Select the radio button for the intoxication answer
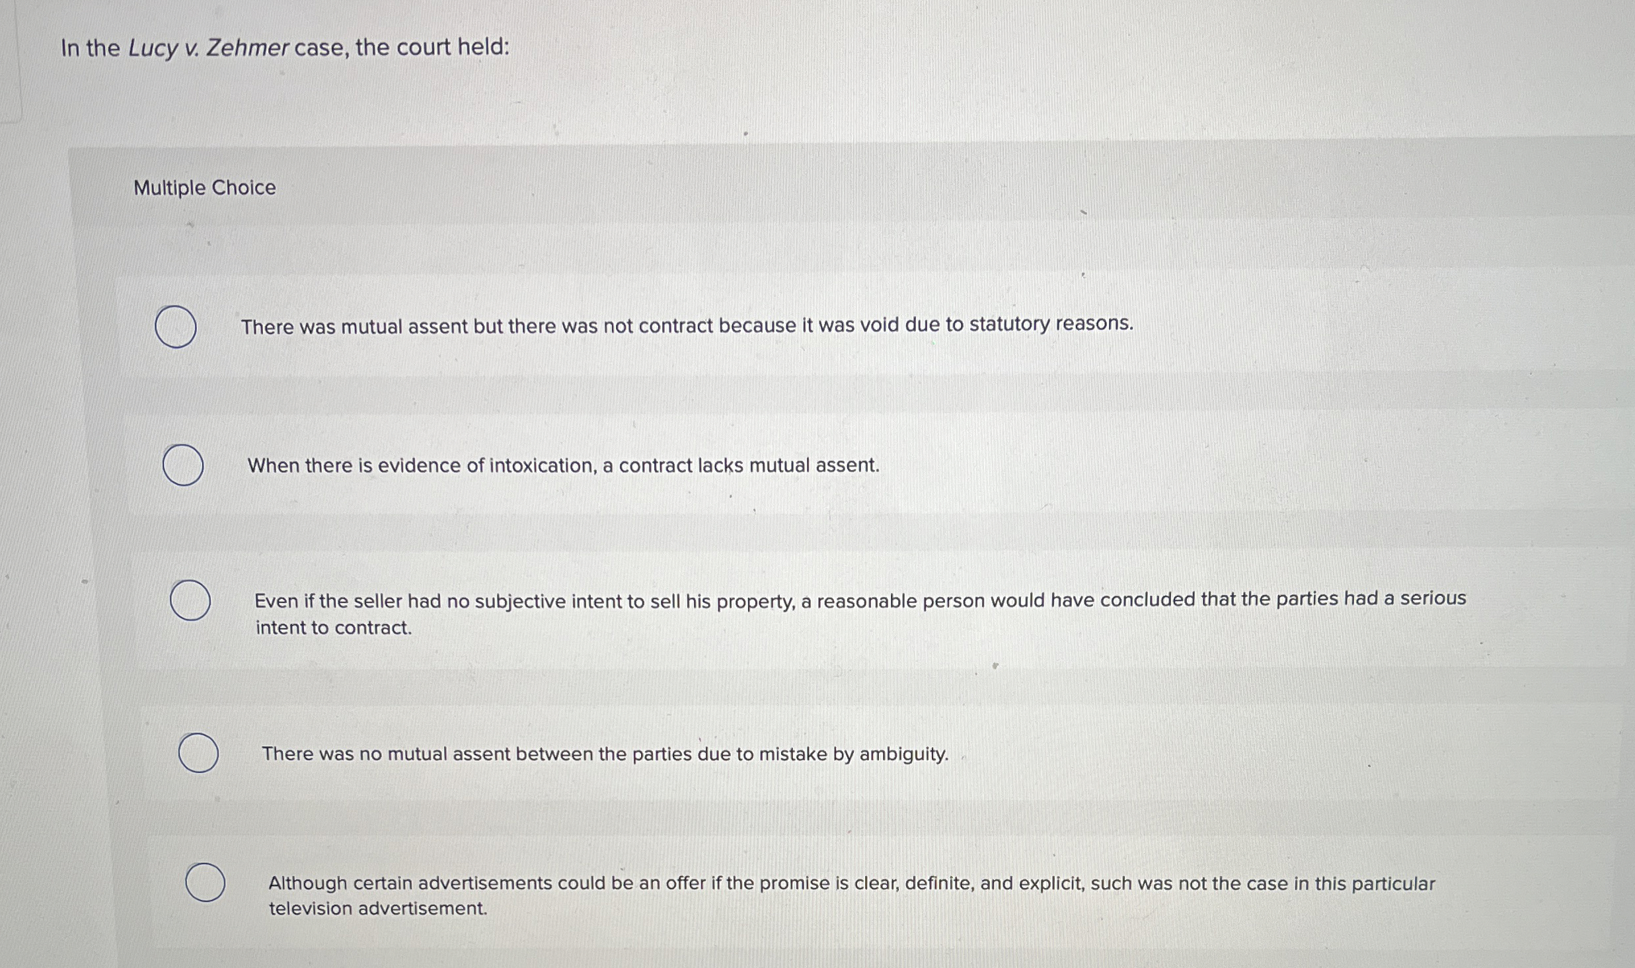Image resolution: width=1635 pixels, height=968 pixels. pyautogui.click(x=183, y=467)
